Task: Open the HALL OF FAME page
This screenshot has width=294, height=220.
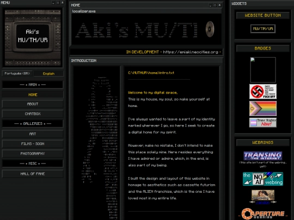Action: (33, 174)
